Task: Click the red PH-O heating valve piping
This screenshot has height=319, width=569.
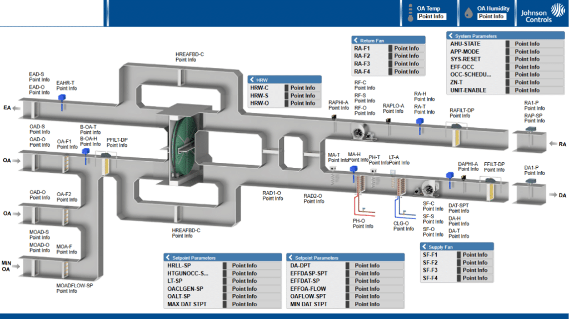Action: click(363, 206)
